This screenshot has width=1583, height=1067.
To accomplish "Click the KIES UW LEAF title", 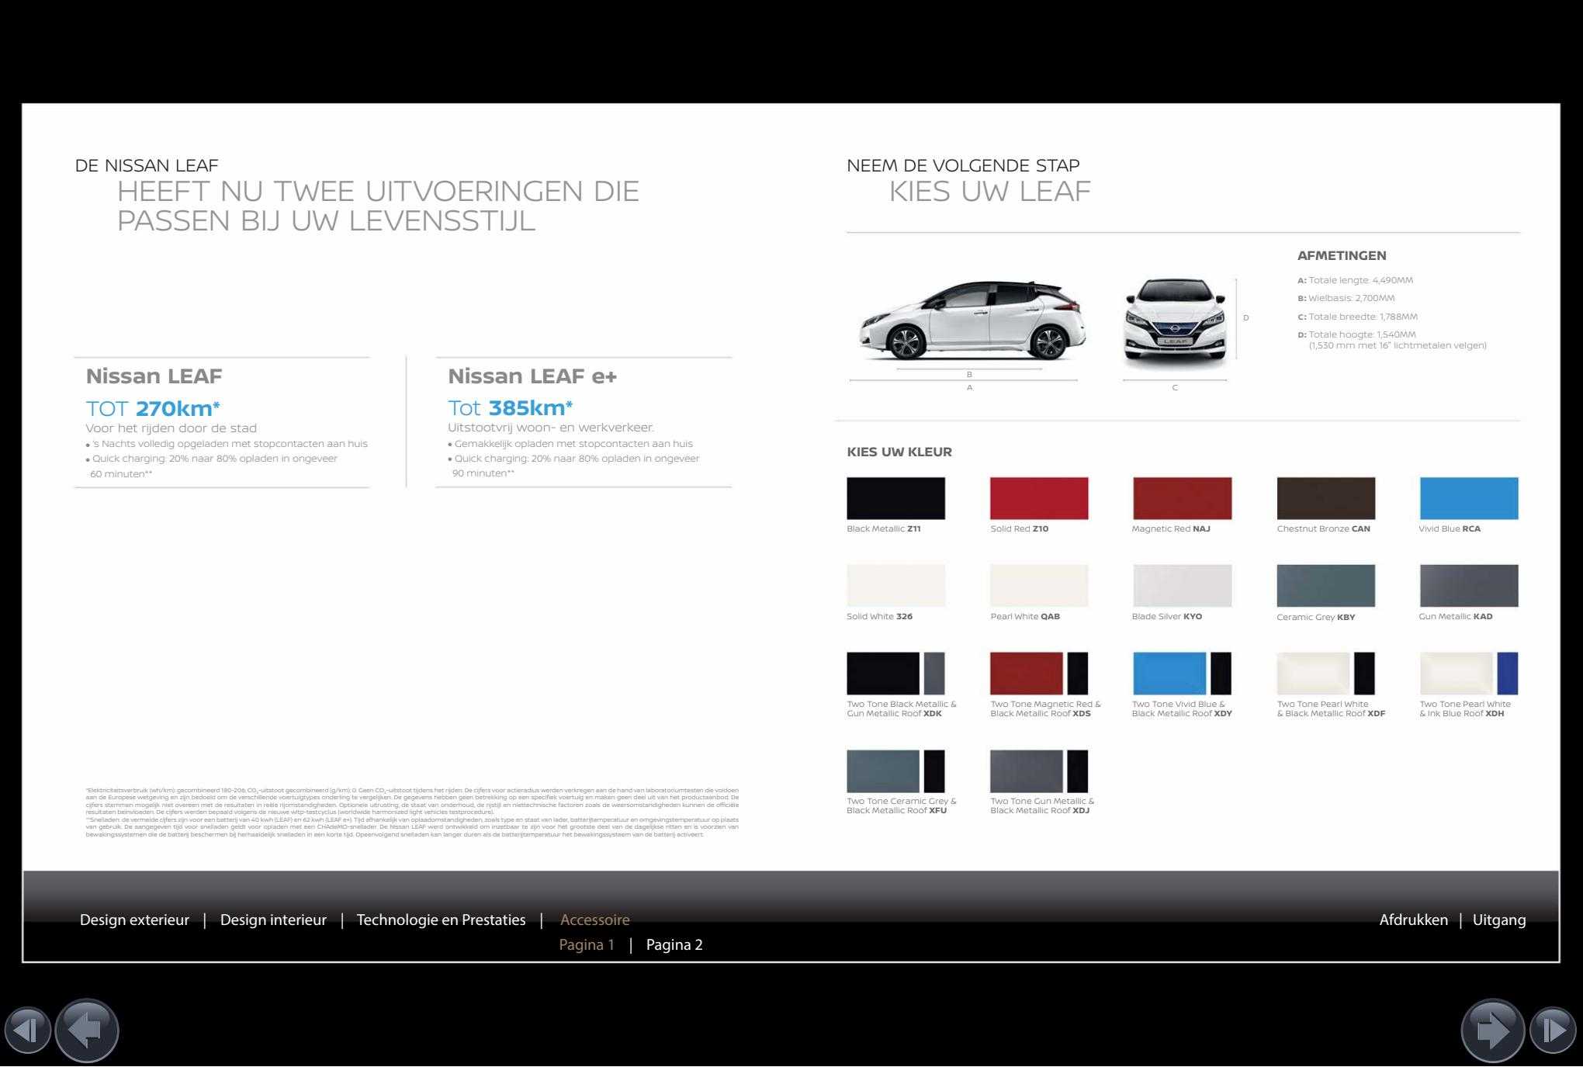I will tap(989, 191).
